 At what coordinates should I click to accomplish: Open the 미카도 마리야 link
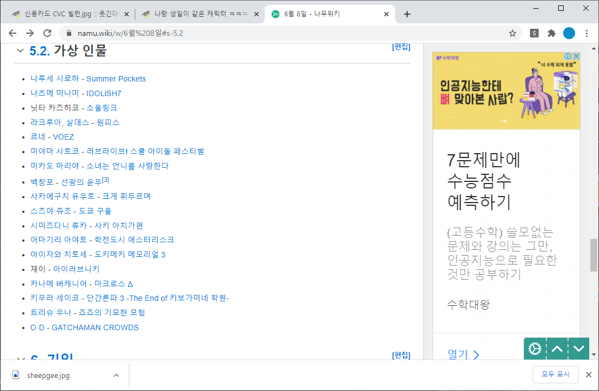(x=55, y=166)
